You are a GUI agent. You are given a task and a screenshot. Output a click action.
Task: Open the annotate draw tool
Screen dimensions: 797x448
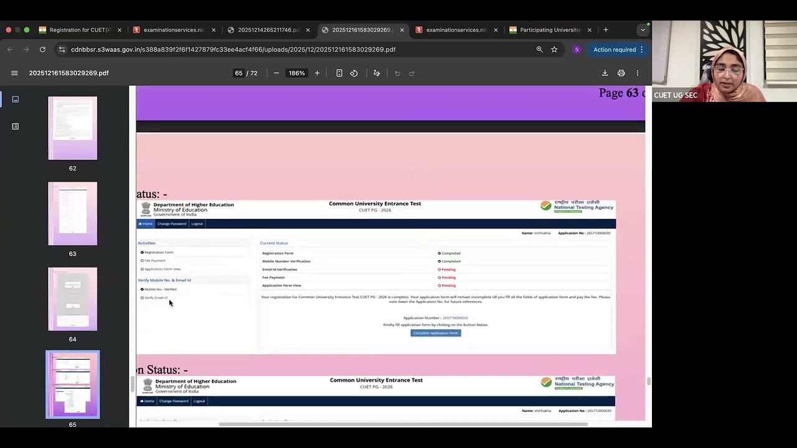click(x=377, y=73)
